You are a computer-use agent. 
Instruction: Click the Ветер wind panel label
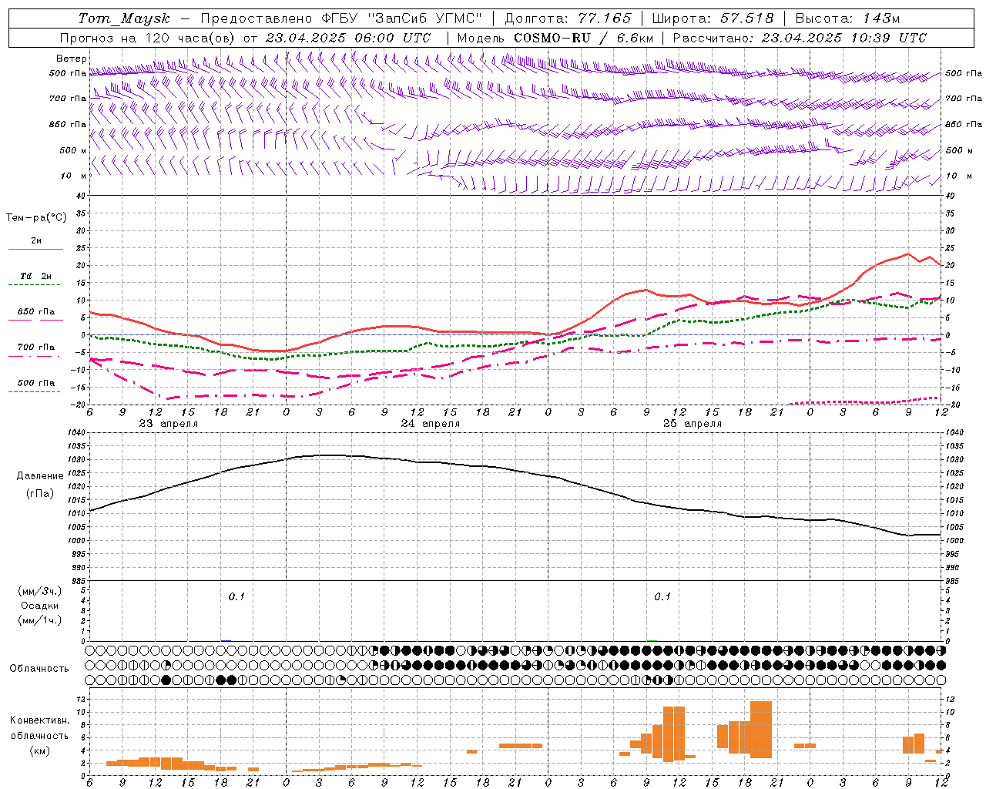71,59
